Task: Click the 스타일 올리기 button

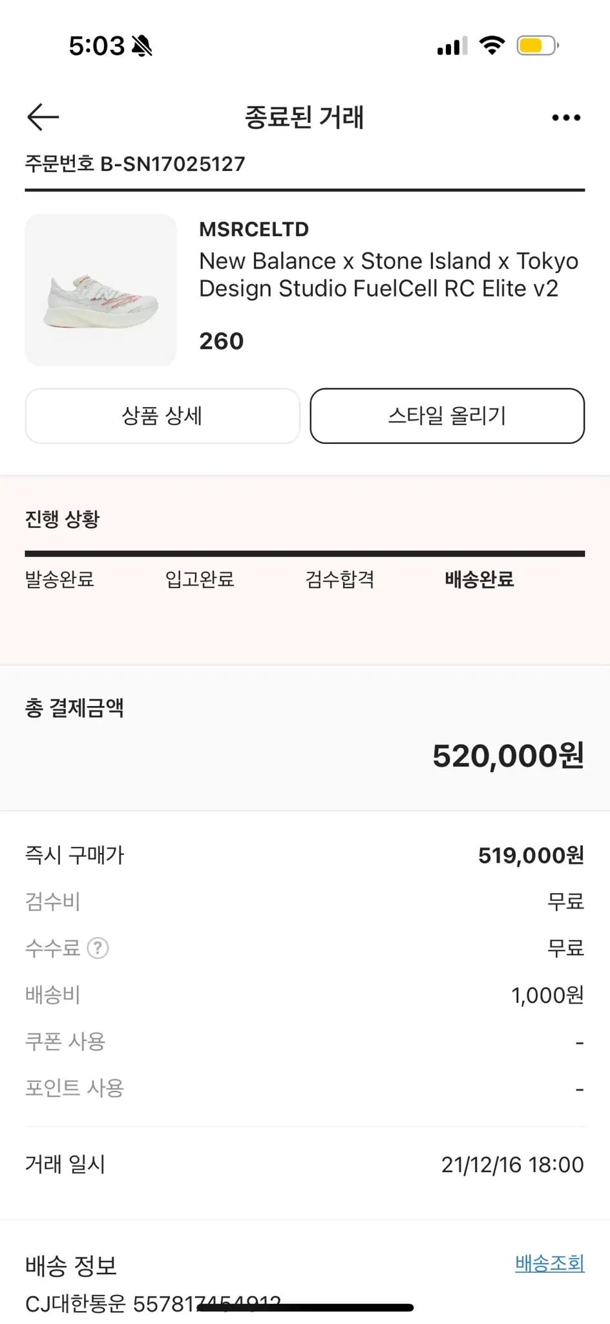Action: pos(447,415)
